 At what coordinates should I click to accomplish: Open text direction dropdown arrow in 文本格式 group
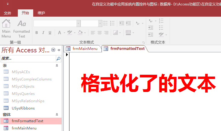(x=143, y=23)
